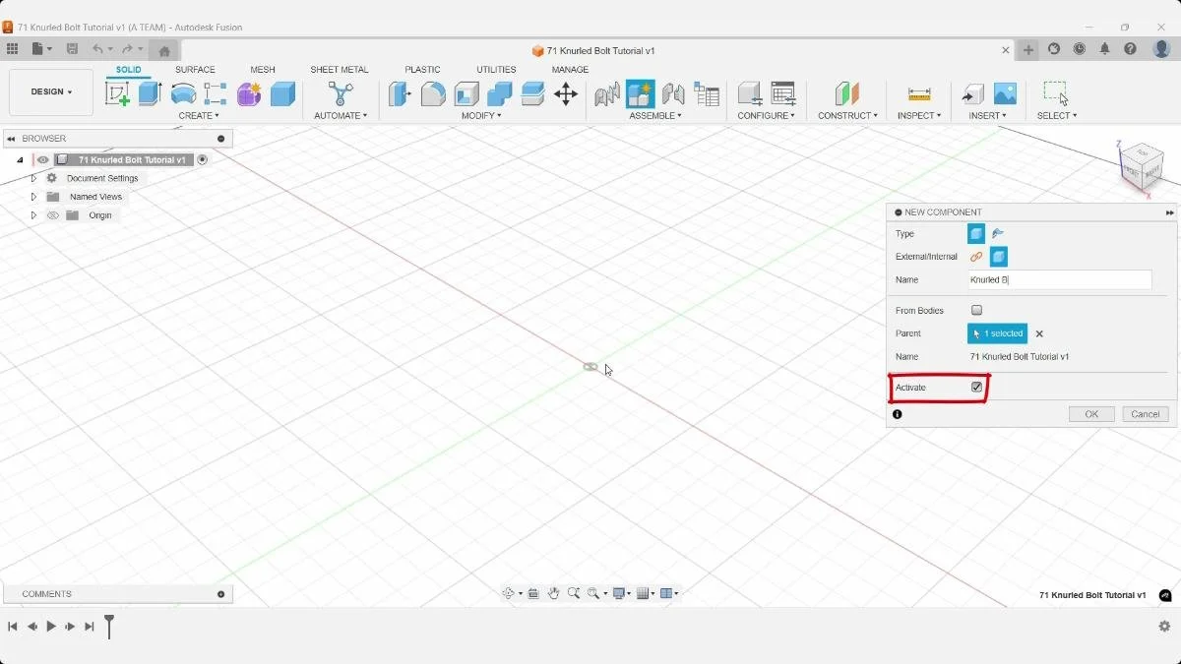This screenshot has width=1181, height=664.
Task: Click the Save disk icon
Action: [72, 48]
